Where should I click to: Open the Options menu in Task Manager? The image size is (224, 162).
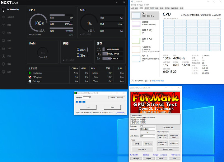(140, 5)
